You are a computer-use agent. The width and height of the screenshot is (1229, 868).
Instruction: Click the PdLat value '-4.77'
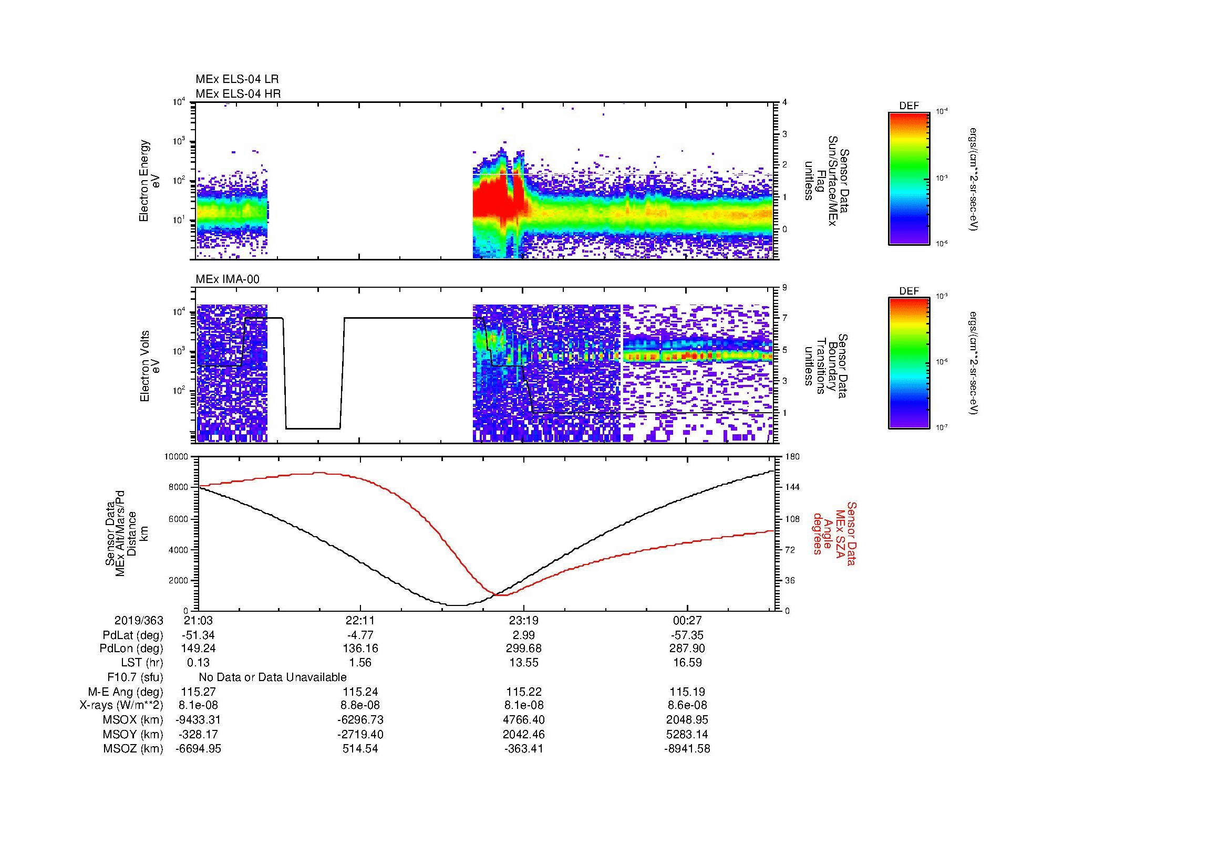click(x=360, y=635)
